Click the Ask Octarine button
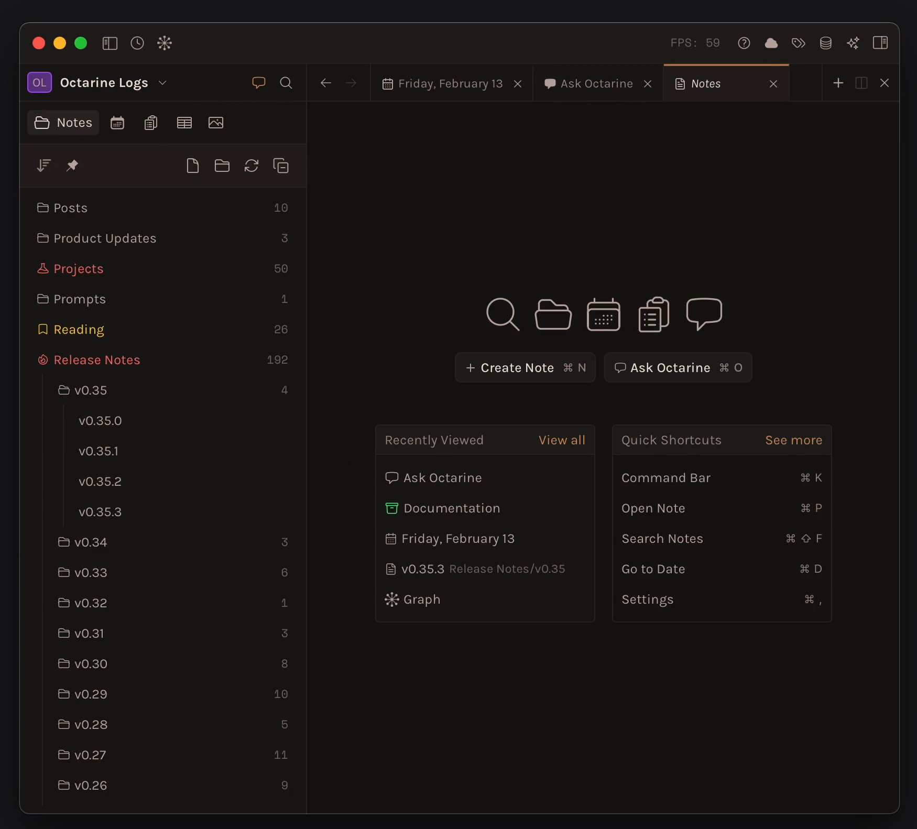The width and height of the screenshot is (917, 829). (678, 368)
